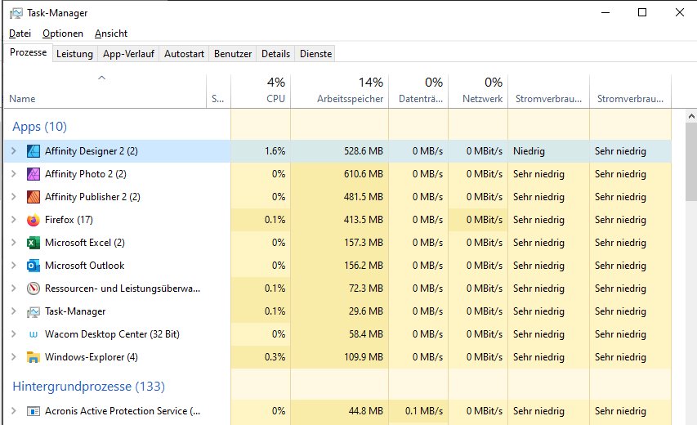Click the Firefox icon in process list

point(34,220)
